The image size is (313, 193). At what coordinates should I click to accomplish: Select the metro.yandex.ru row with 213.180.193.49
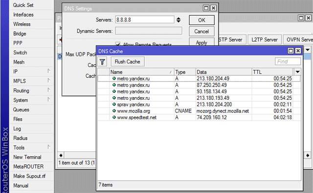coord(199,98)
